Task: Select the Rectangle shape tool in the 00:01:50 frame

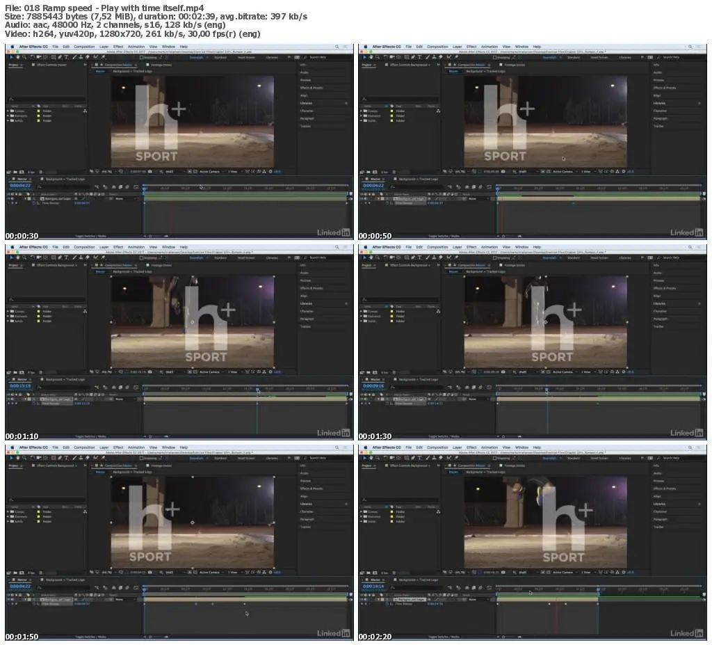Action: click(53, 459)
